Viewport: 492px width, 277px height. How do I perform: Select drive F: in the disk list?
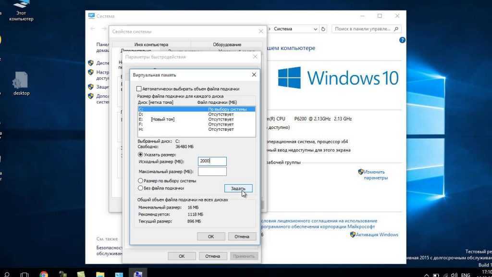197,125
